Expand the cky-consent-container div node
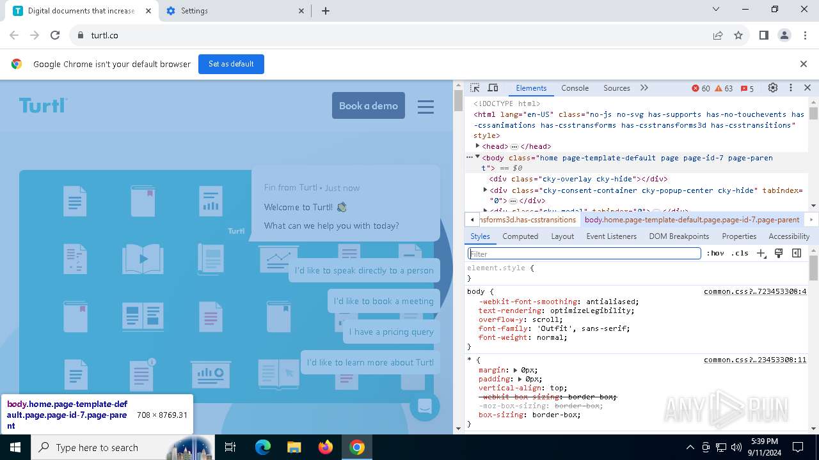This screenshot has width=819, height=460. coord(485,190)
